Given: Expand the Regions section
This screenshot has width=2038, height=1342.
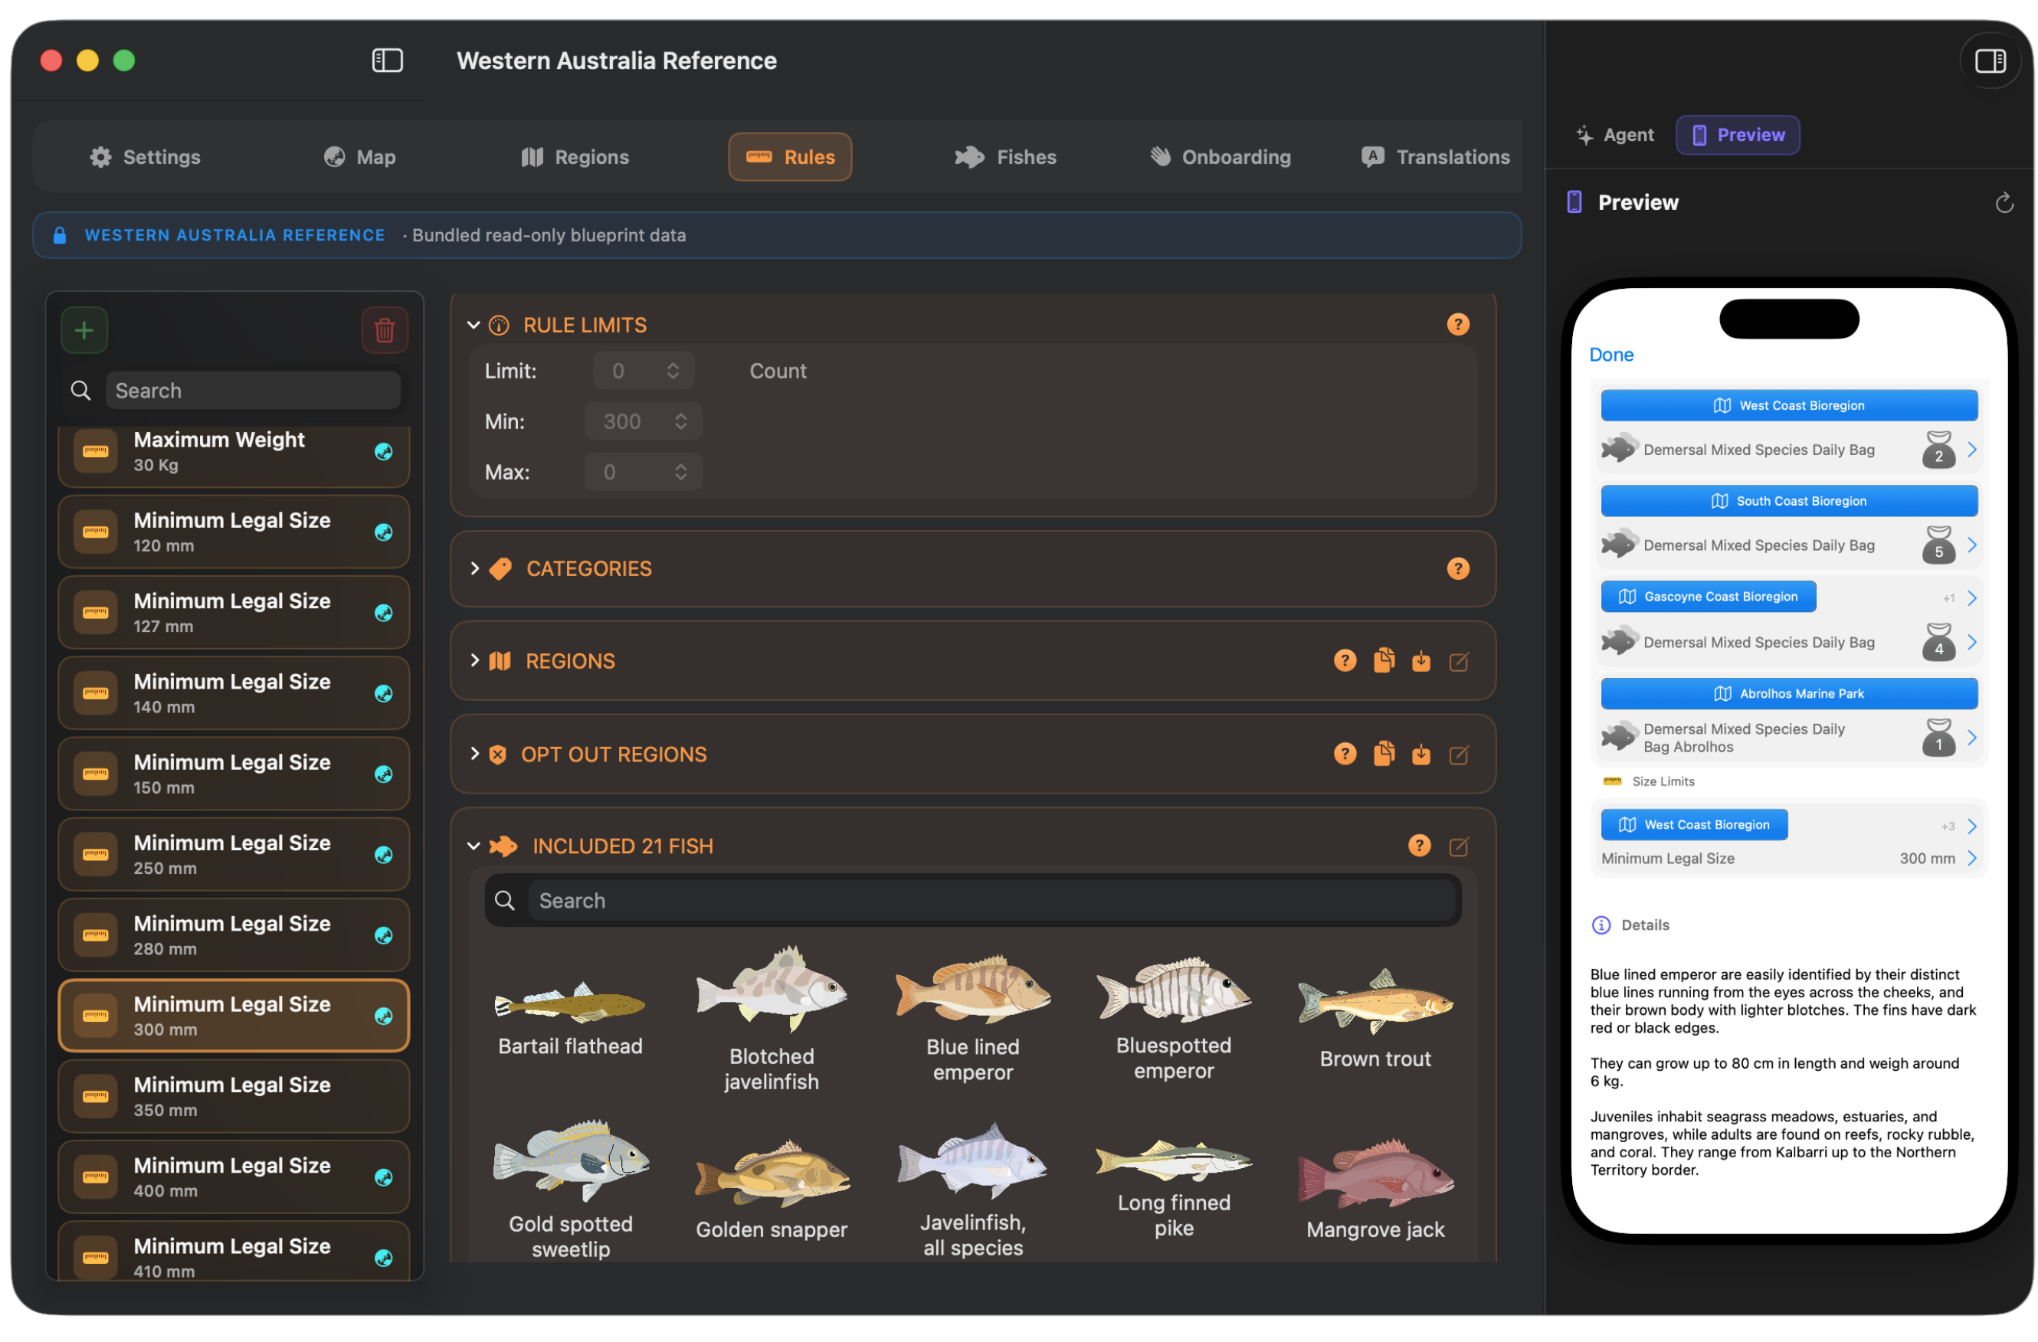Looking at the screenshot, I should click(x=475, y=661).
